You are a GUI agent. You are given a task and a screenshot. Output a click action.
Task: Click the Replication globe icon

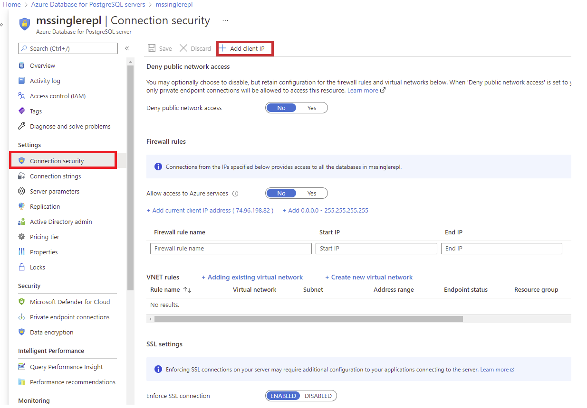pyautogui.click(x=21, y=206)
